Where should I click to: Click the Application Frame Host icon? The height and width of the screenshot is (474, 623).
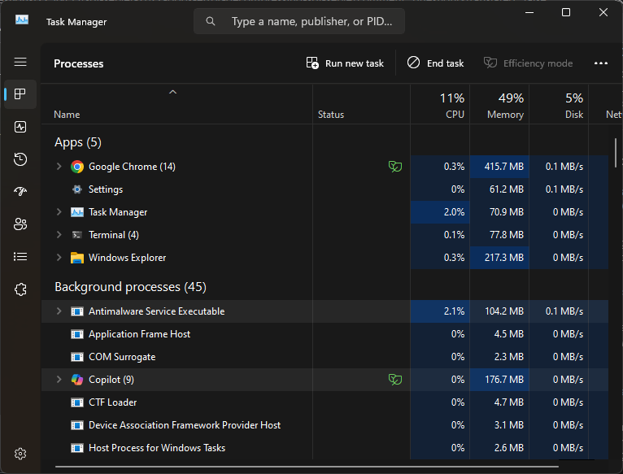77,334
